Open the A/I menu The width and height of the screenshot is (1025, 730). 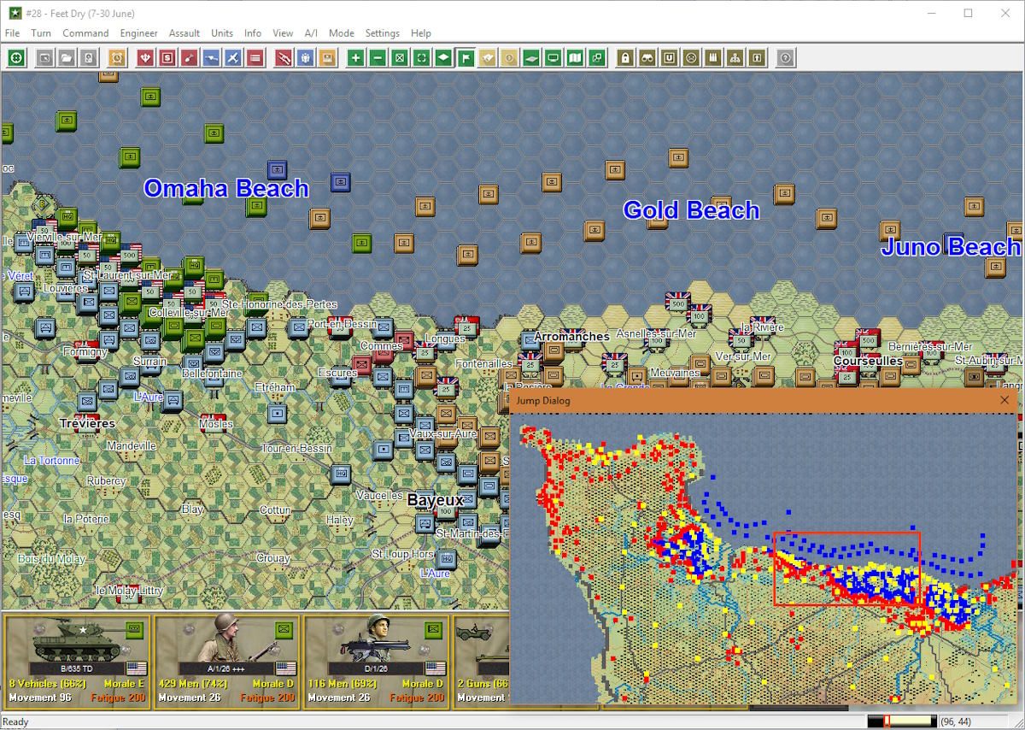311,33
